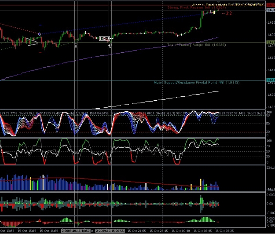The image size is (275, 234).
Task: Click the gray current price tag 1.634
Action: click(271, 11)
